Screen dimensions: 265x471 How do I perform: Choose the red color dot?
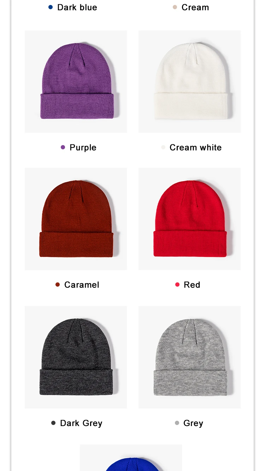point(177,285)
